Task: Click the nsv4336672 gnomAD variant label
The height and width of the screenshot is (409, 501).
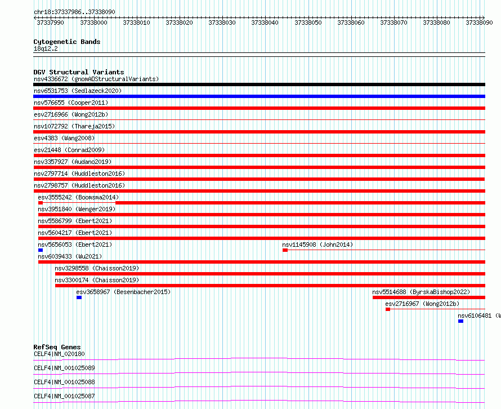Action: [96, 79]
